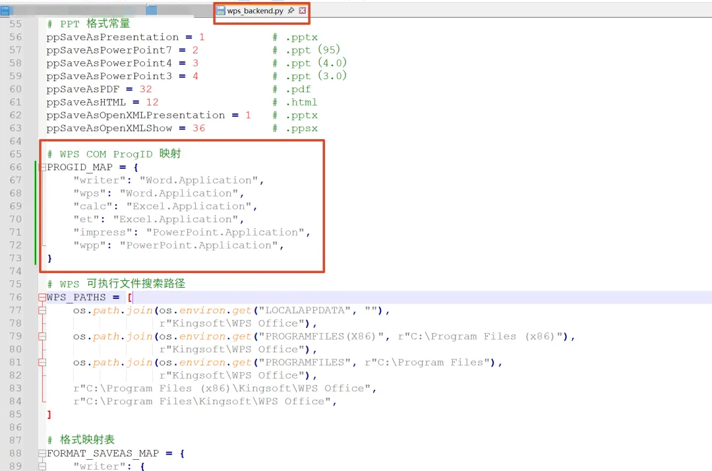Click line number 66 in the margin
Screen dimensions: 712x471
(15, 167)
